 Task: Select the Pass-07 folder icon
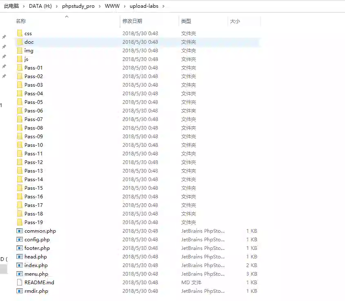click(x=20, y=119)
